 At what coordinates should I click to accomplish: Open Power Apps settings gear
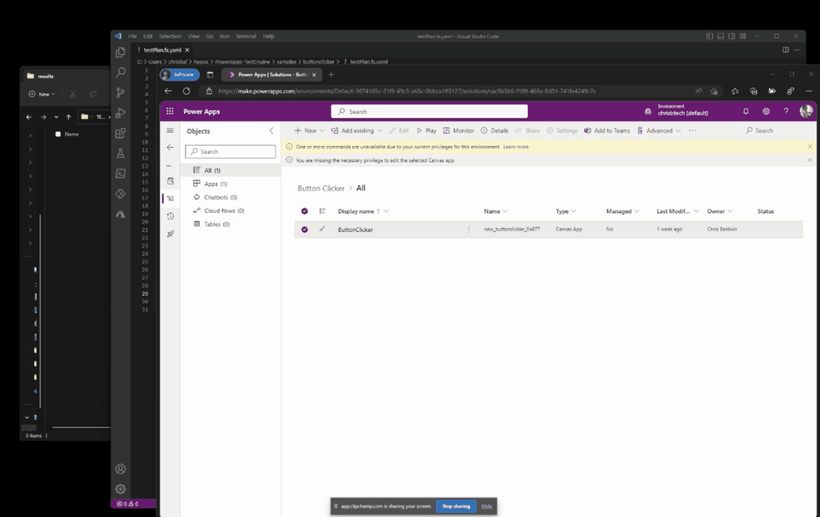click(x=766, y=111)
